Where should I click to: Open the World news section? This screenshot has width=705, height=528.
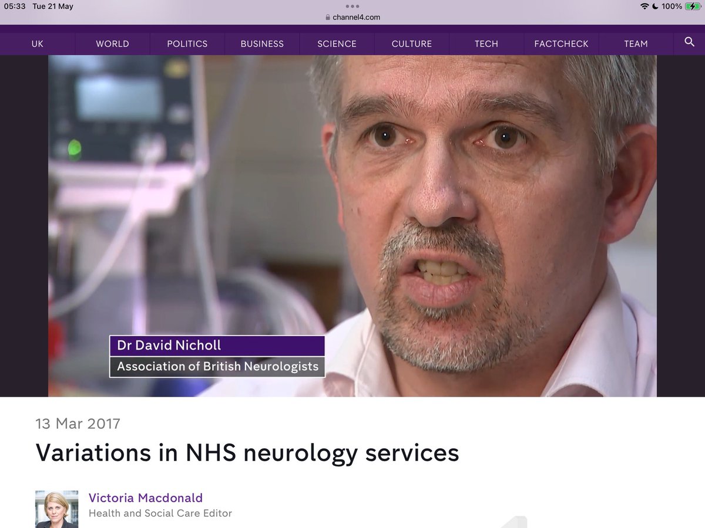point(112,44)
